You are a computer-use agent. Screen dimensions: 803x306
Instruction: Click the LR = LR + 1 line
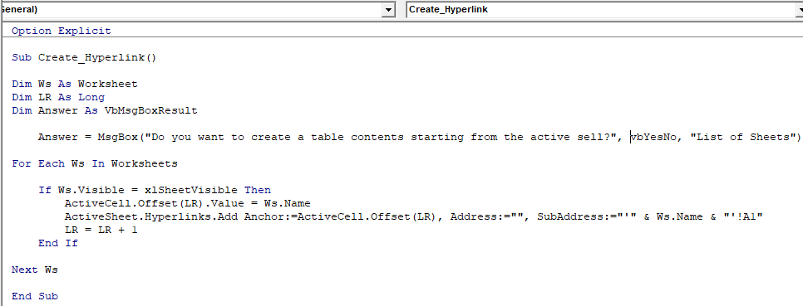coord(101,230)
